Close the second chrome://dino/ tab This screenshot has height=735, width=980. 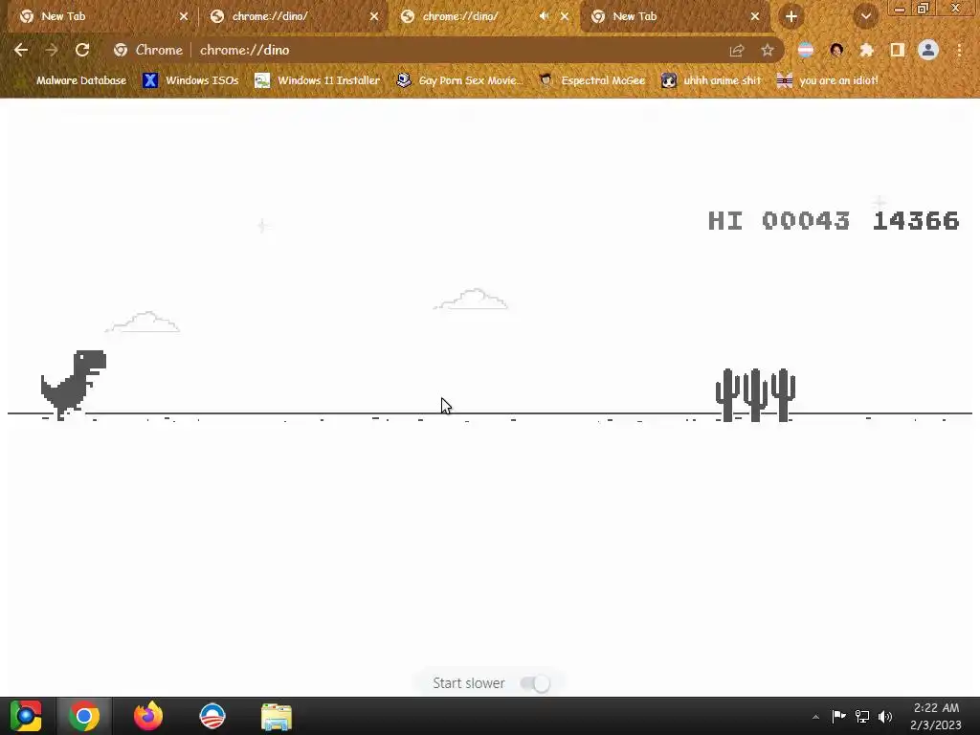coord(374,17)
